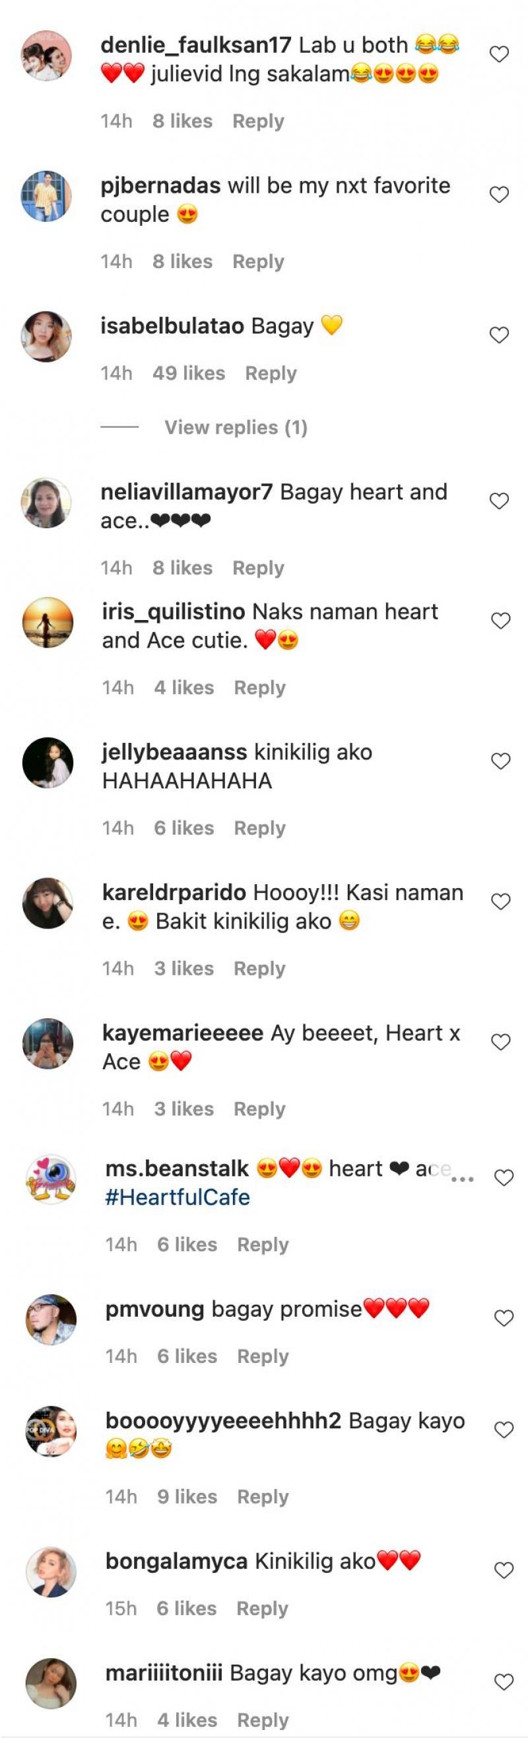Screen dimensions: 528x1738
Task: Tap the heart on pjbernadas's comment
Action: pyautogui.click(x=498, y=194)
